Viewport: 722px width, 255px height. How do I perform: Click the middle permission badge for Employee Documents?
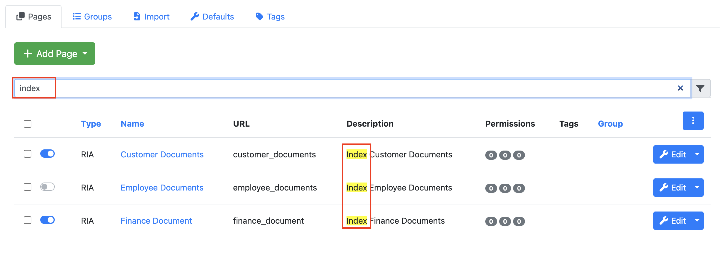pos(505,188)
